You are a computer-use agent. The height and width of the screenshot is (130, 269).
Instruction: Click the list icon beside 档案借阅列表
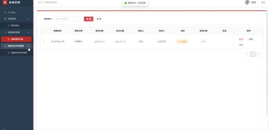tap(9, 39)
